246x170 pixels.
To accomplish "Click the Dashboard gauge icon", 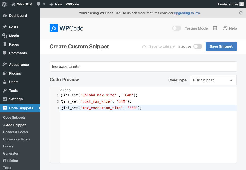I will tap(5, 15).
